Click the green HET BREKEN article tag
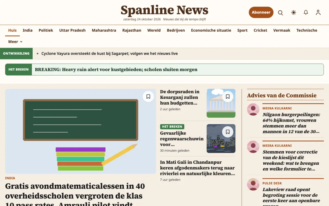 pos(172,127)
